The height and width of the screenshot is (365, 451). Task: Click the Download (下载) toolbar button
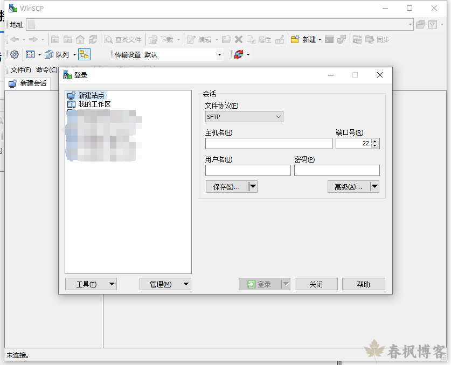click(x=161, y=40)
